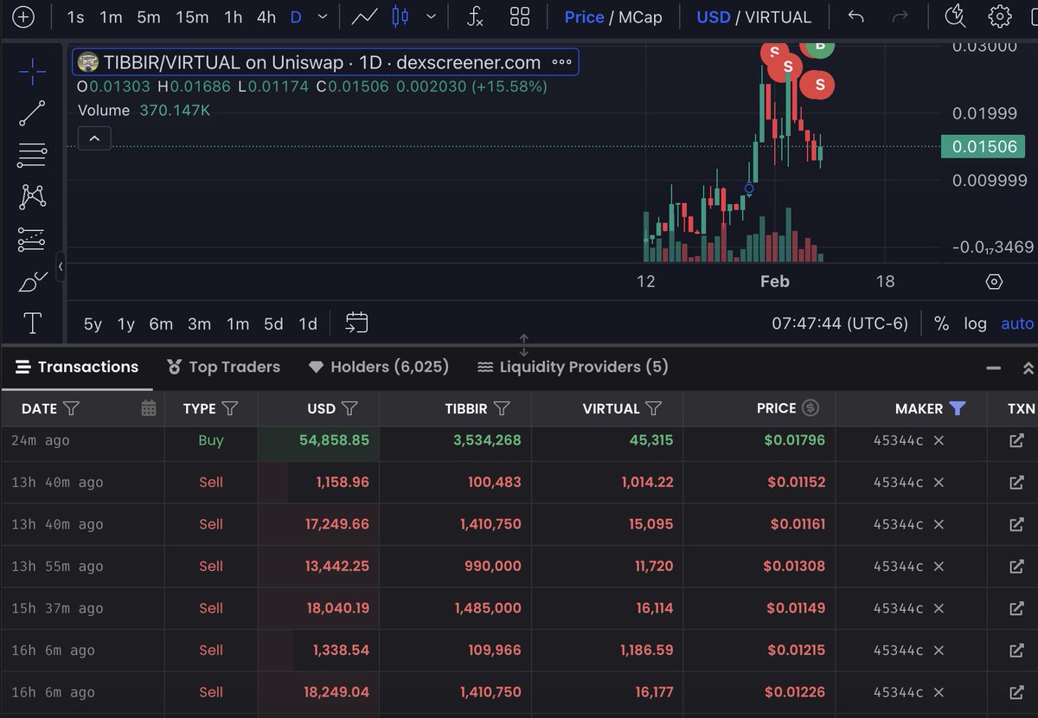Set chart range to 5y
Viewport: 1038px width, 718px height.
pyautogui.click(x=93, y=324)
